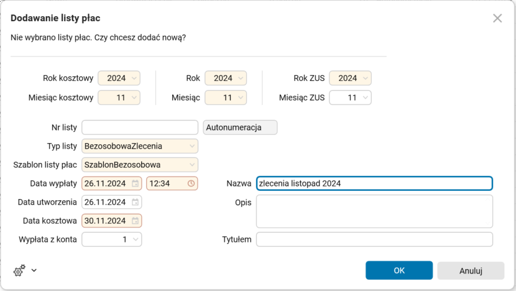The height and width of the screenshot is (291, 516).
Task: Close the Dodawanie listy płac dialog
Action: [x=497, y=18]
